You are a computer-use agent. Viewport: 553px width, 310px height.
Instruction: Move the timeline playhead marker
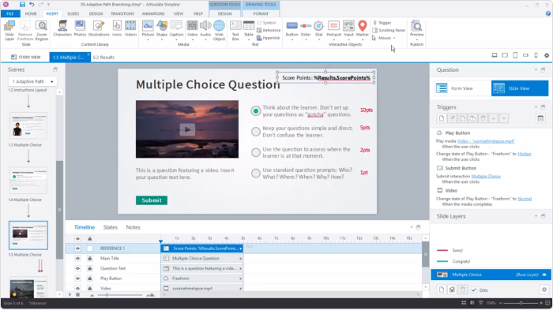(161, 241)
